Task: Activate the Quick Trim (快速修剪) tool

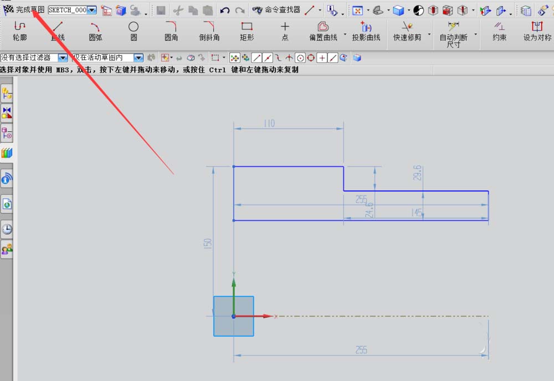Action: (407, 31)
